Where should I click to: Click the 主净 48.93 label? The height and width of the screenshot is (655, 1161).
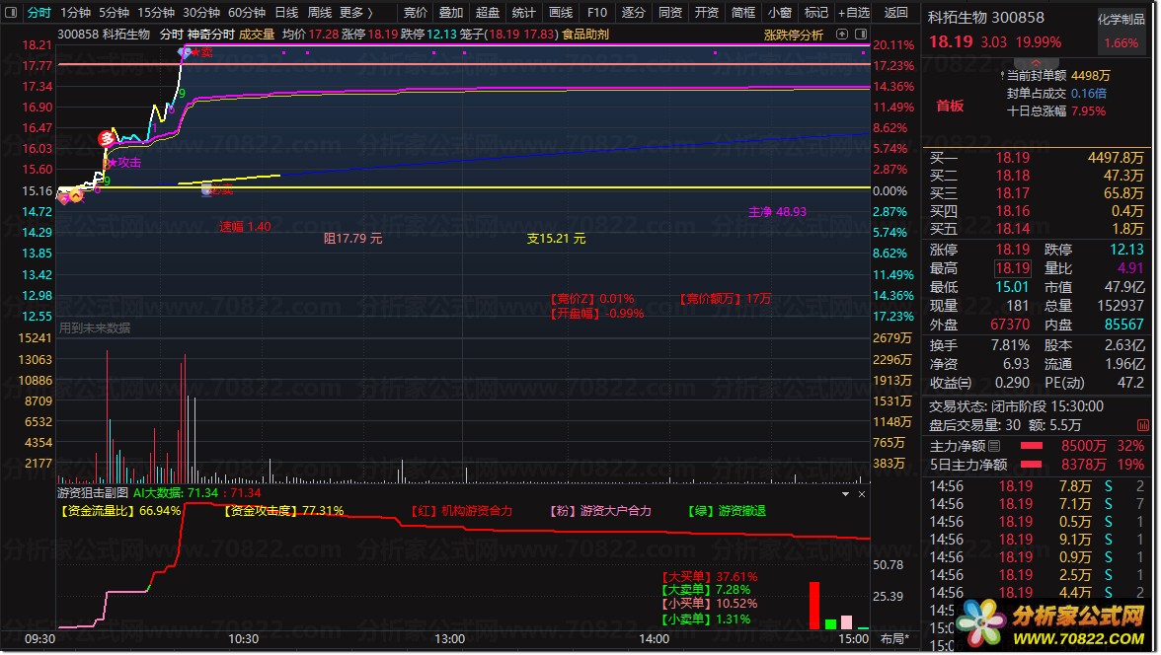click(x=778, y=212)
